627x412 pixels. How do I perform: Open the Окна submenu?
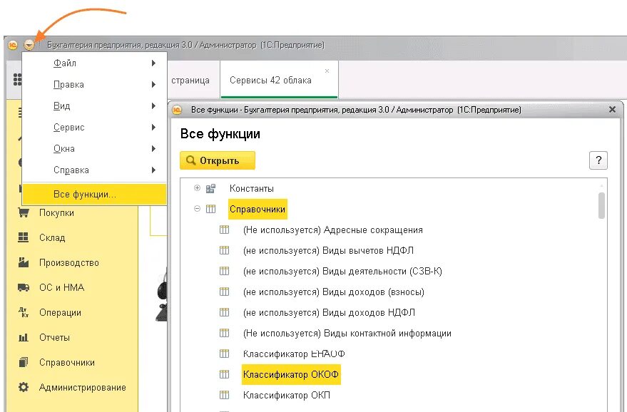pyautogui.click(x=94, y=149)
